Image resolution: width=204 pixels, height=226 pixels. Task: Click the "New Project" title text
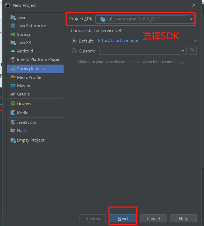[25, 5]
